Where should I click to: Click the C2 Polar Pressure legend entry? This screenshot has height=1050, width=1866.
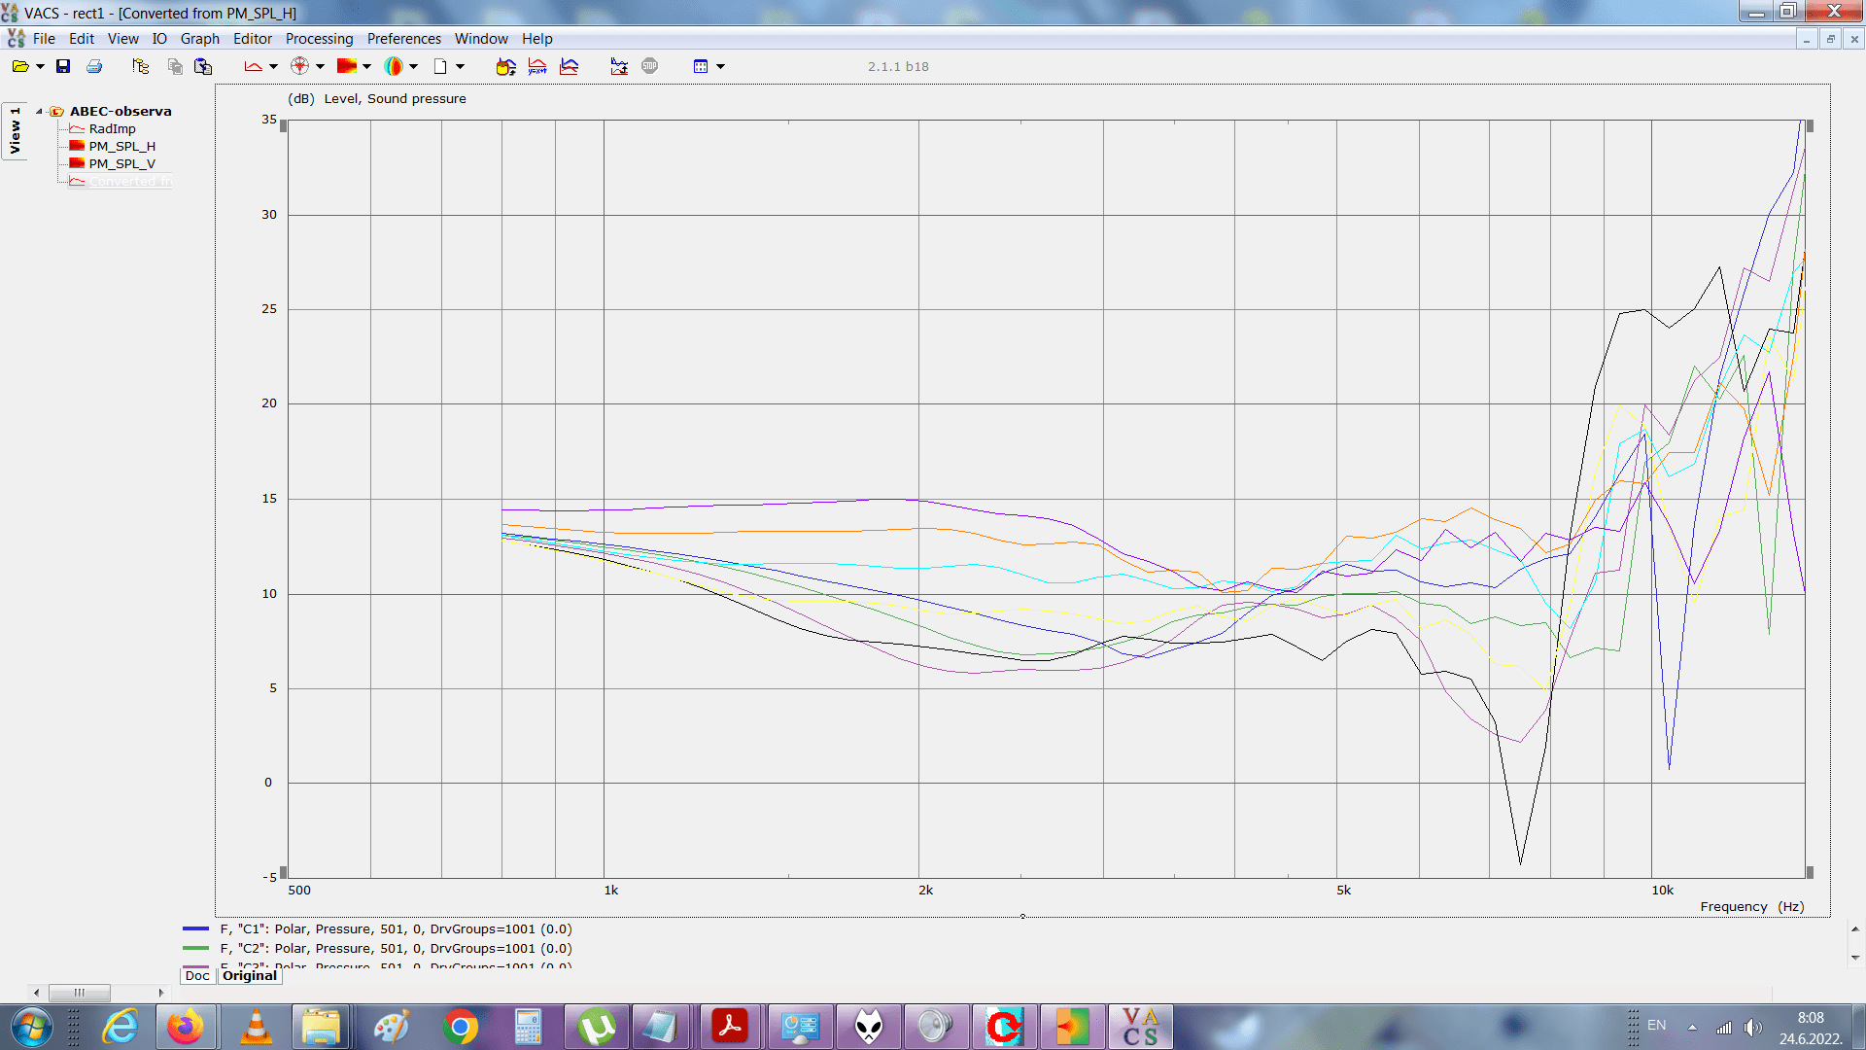(x=396, y=949)
